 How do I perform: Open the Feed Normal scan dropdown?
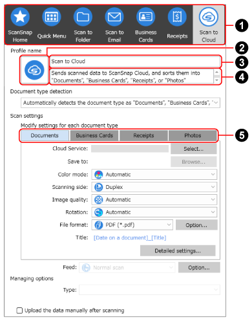127,268
